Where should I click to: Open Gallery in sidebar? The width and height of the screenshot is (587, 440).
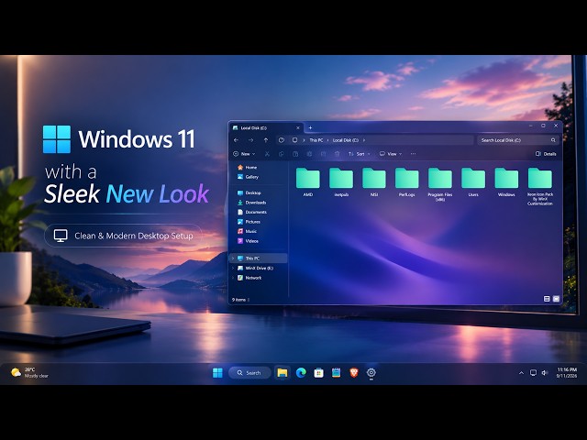pos(248,177)
